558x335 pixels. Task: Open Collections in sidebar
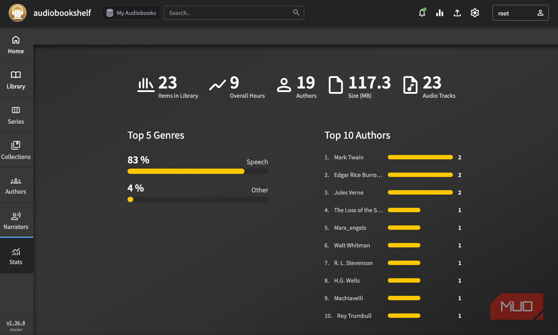[x=16, y=150]
